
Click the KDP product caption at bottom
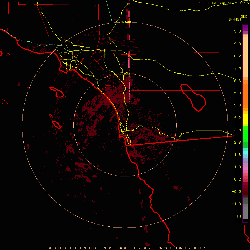(x=126, y=248)
